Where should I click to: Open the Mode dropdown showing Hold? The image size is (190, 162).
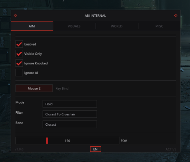coord(70,104)
